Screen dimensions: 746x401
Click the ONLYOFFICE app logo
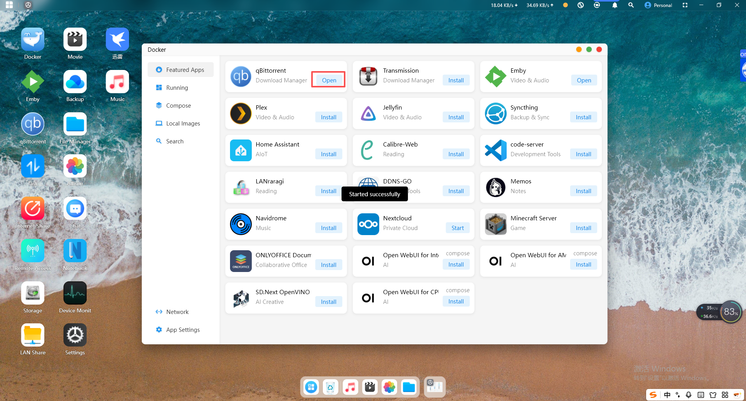tap(241, 261)
